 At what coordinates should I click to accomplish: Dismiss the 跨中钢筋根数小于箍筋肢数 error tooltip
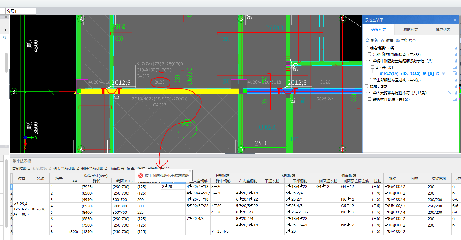(190, 171)
